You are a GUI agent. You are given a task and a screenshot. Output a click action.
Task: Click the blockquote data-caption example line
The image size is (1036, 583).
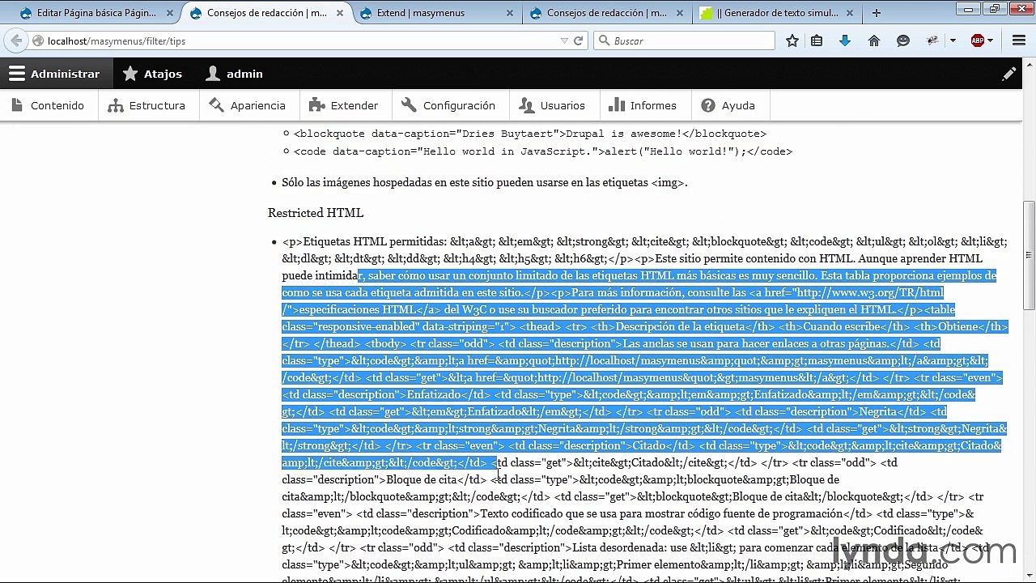530,134
